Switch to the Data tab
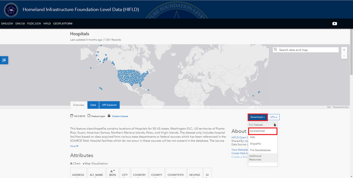 tap(93, 105)
